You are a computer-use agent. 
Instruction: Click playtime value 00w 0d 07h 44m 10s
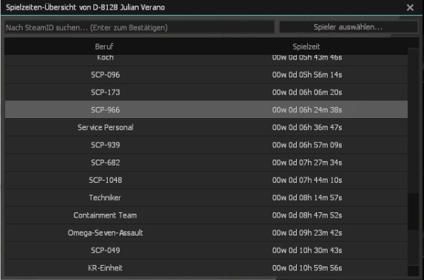tap(307, 180)
